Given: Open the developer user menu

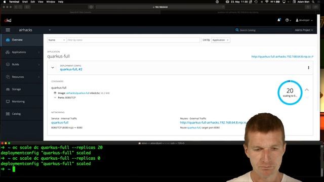Looking at the screenshot, I should (x=304, y=20).
